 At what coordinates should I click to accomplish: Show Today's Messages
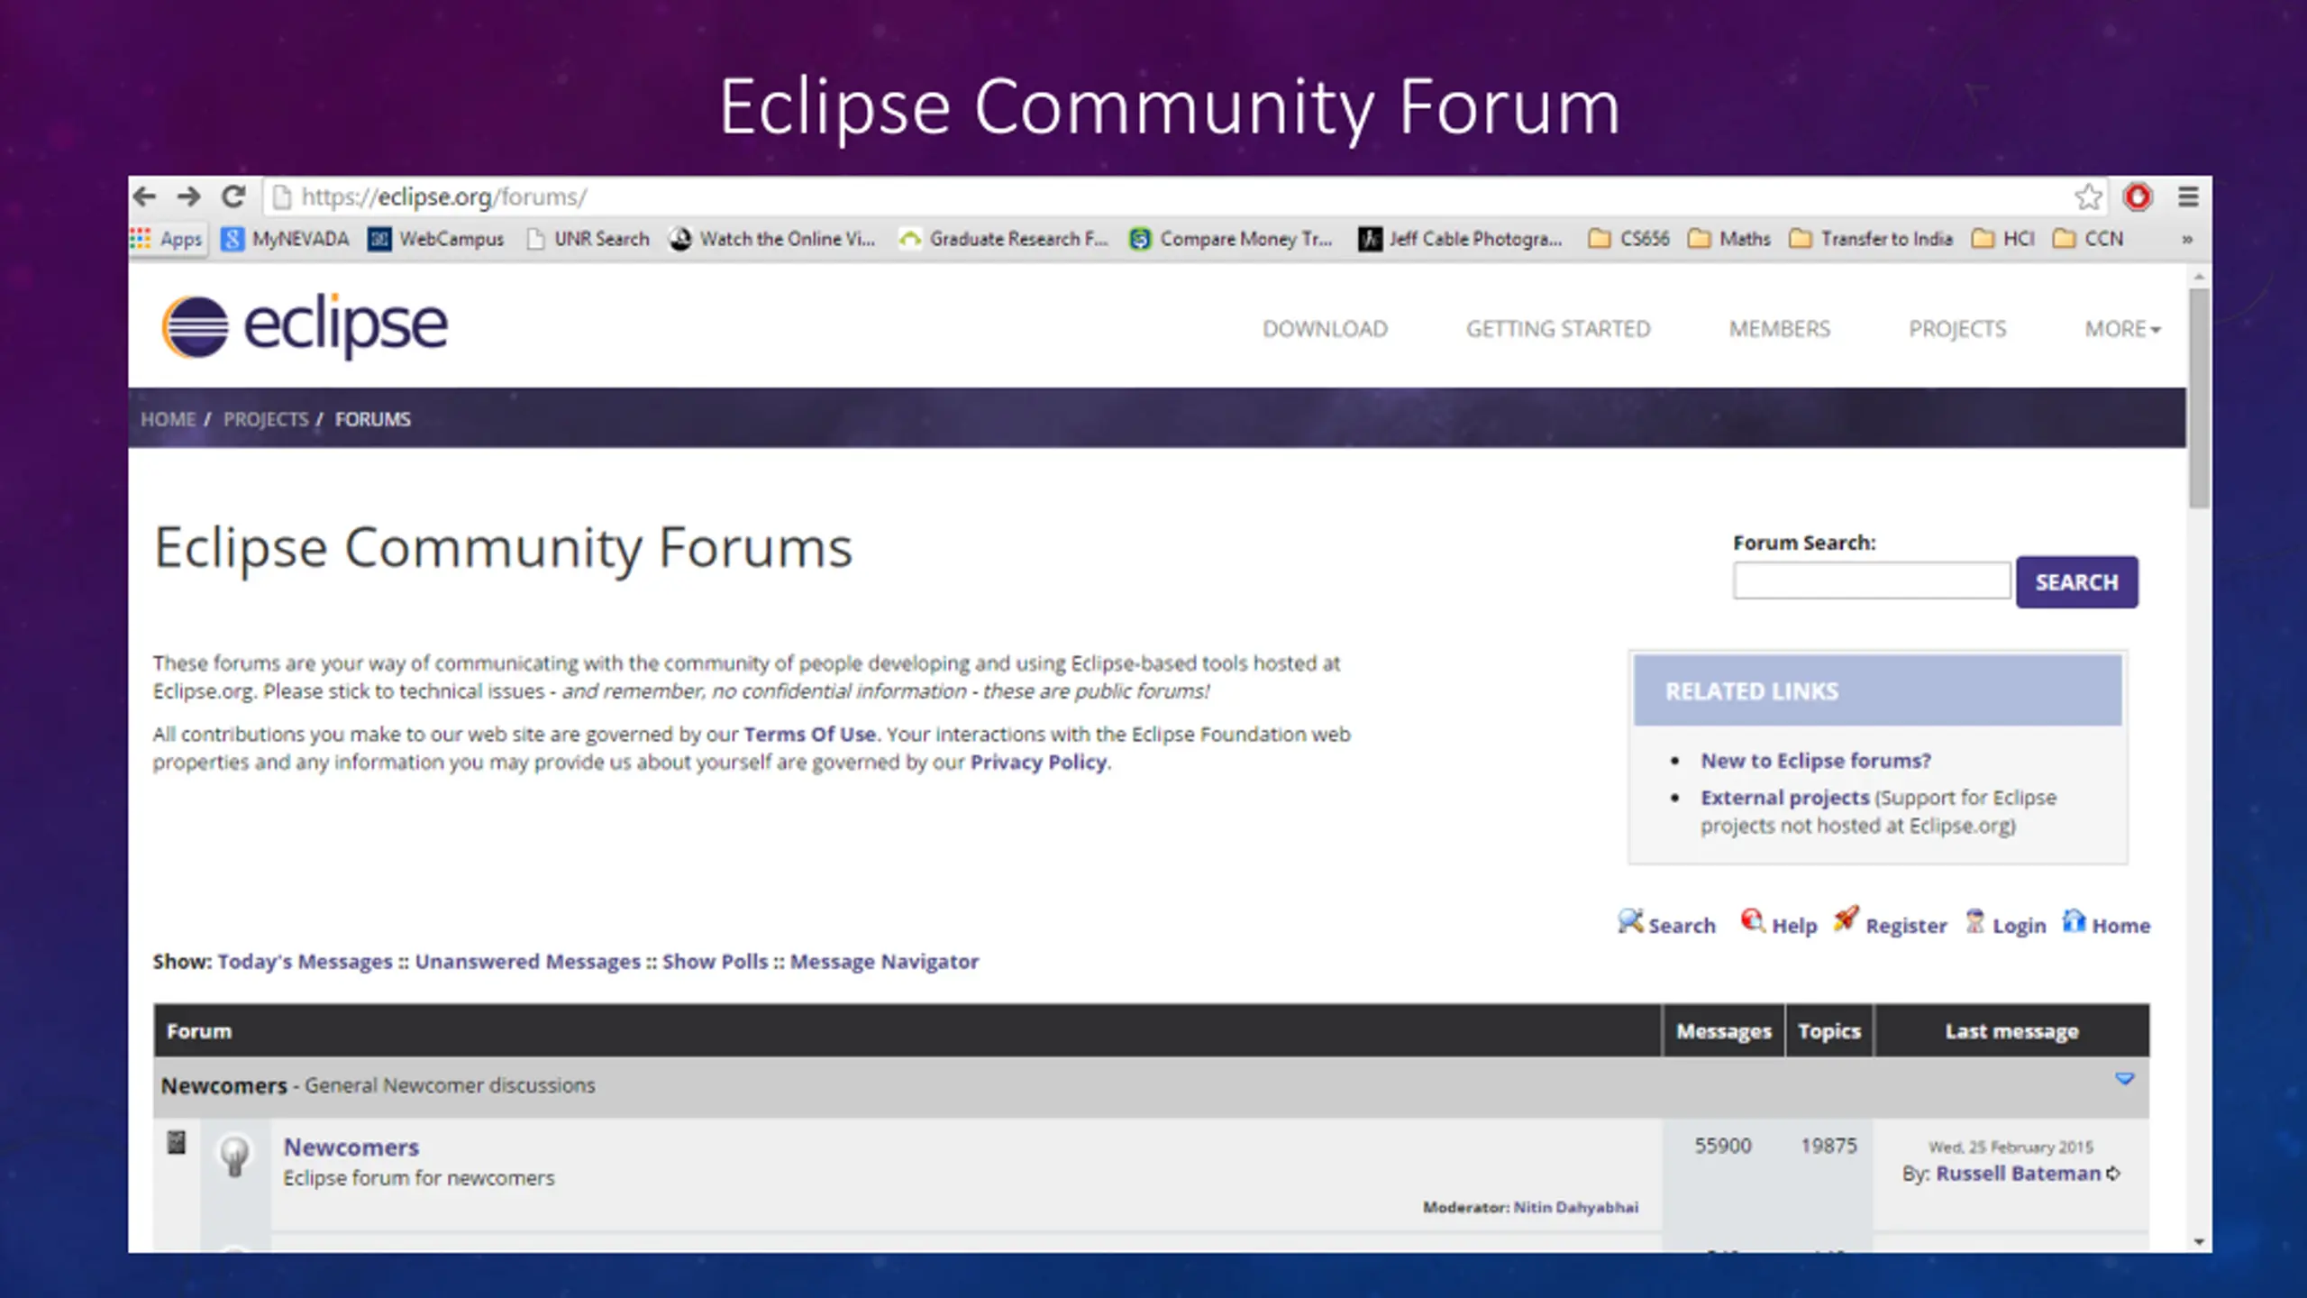pos(305,962)
